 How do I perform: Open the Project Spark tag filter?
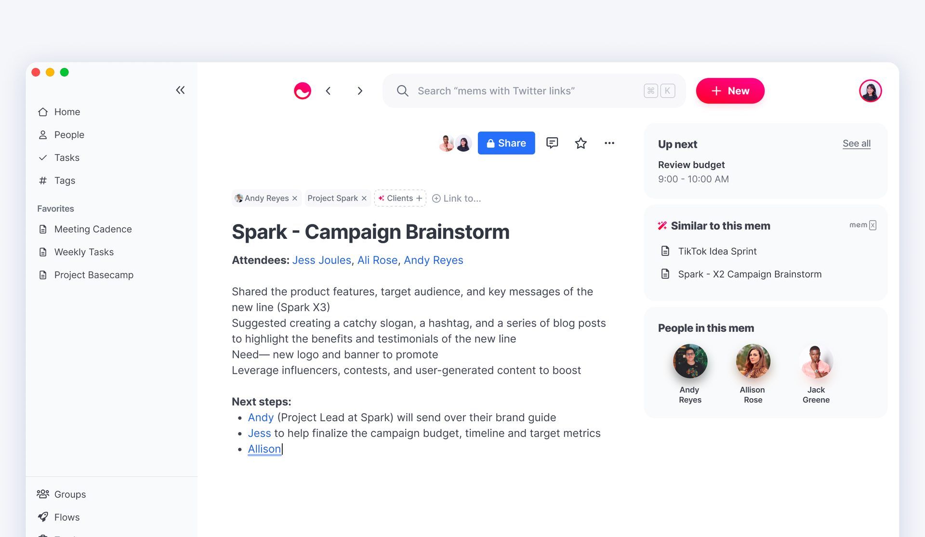coord(332,198)
